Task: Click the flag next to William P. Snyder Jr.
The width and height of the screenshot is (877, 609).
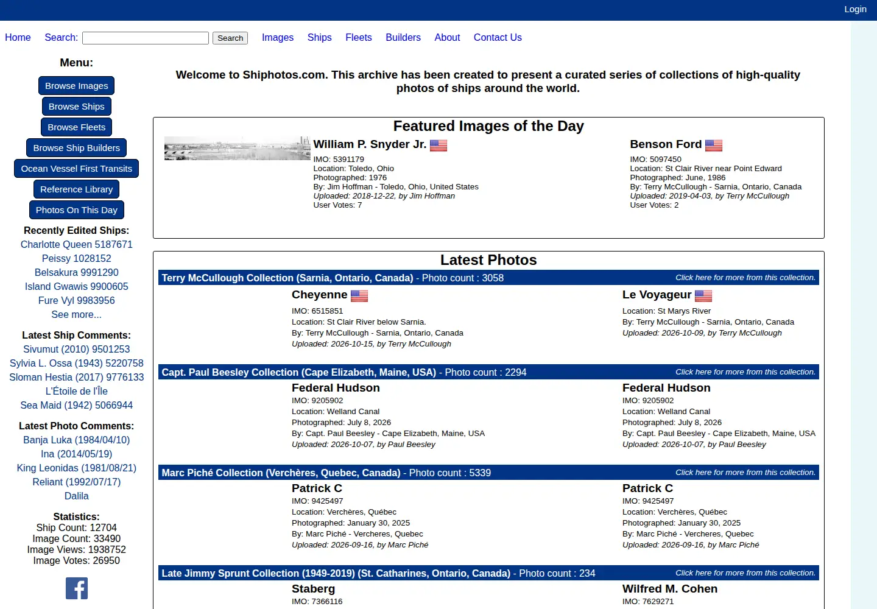Action: point(438,146)
